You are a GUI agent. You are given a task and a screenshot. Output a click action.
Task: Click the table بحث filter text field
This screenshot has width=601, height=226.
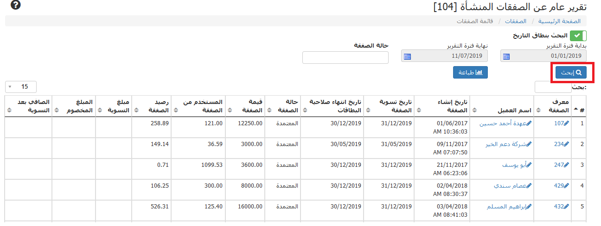coord(553,87)
